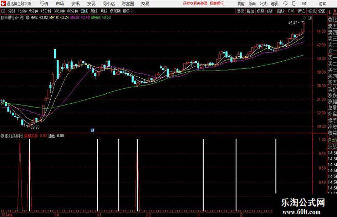Click the 换手 row in quote panel
The height and width of the screenshot is (217, 337).
[332, 121]
